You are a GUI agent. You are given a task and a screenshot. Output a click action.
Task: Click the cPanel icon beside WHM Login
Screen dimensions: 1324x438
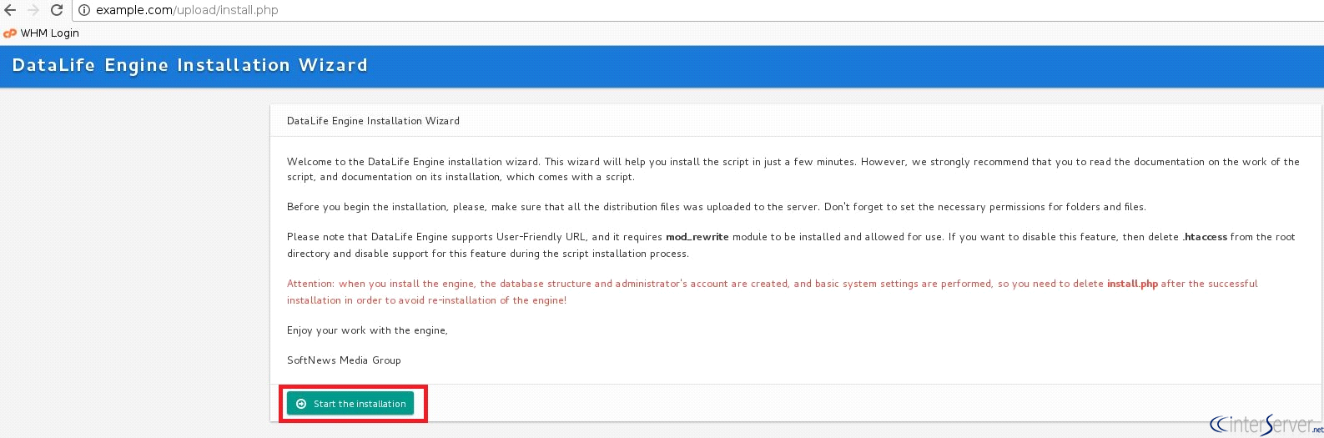pyautogui.click(x=10, y=33)
